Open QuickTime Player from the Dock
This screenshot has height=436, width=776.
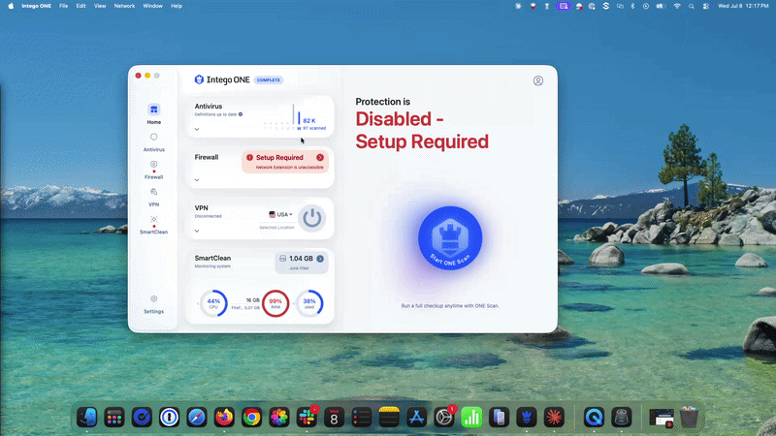tap(594, 418)
